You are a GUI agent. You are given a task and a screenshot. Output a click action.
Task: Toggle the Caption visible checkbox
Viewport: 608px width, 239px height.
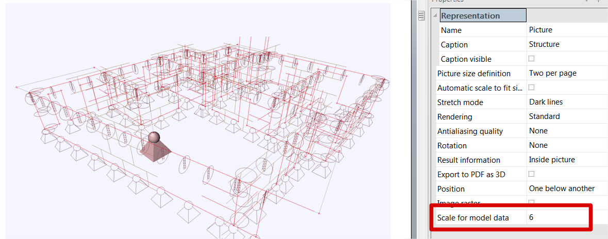pyautogui.click(x=532, y=59)
